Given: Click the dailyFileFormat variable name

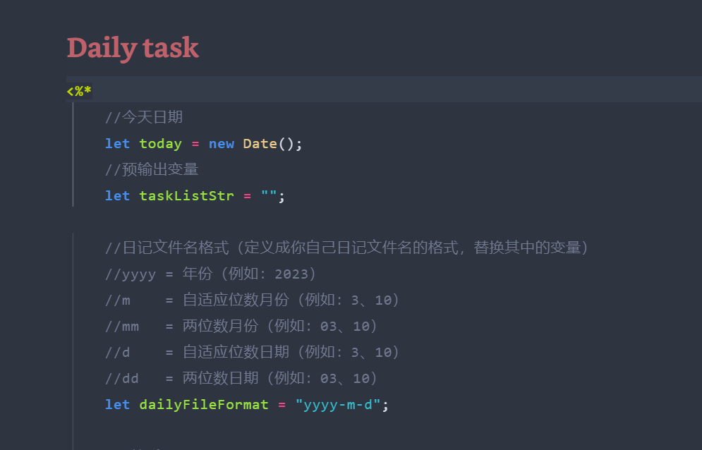Looking at the screenshot, I should click(x=204, y=405).
